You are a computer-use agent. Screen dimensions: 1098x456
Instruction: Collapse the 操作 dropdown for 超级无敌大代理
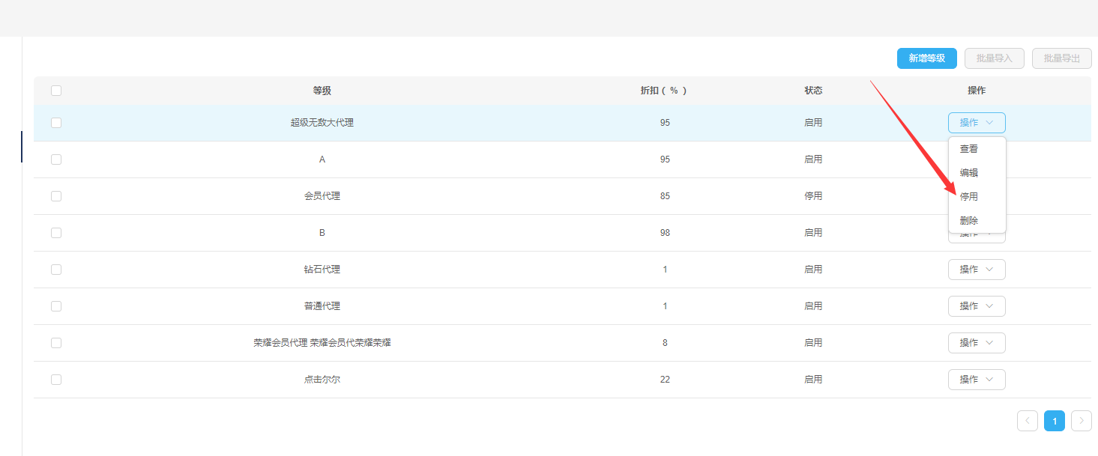[x=976, y=123]
